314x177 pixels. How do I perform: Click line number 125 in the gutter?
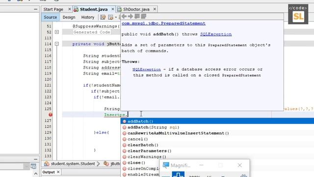48,109
